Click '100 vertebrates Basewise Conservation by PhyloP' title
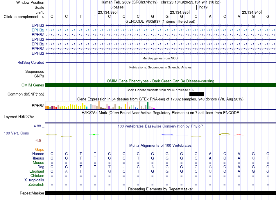 [x=160, y=126]
